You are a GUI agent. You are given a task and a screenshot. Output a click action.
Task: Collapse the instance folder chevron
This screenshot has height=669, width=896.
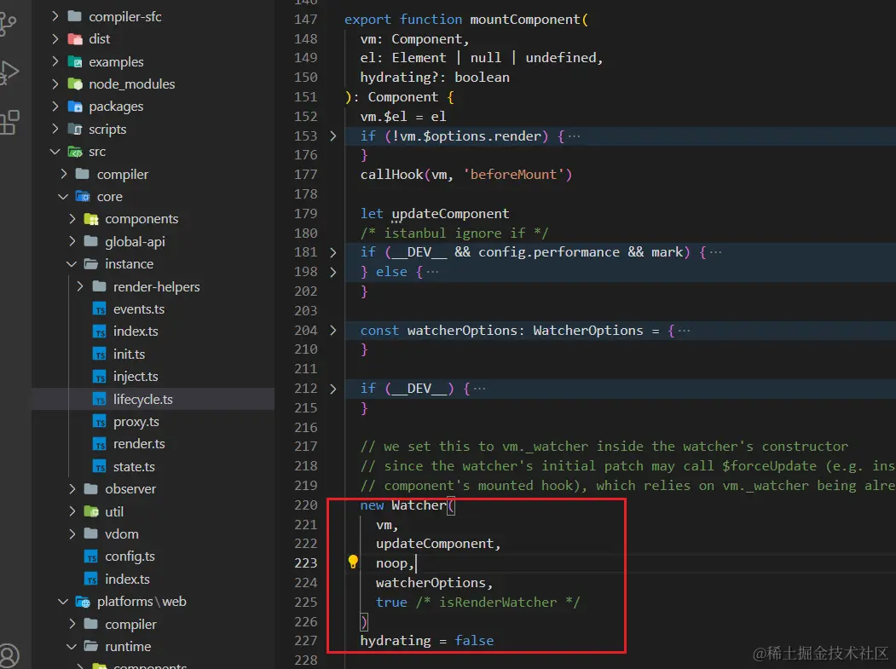[x=72, y=264]
